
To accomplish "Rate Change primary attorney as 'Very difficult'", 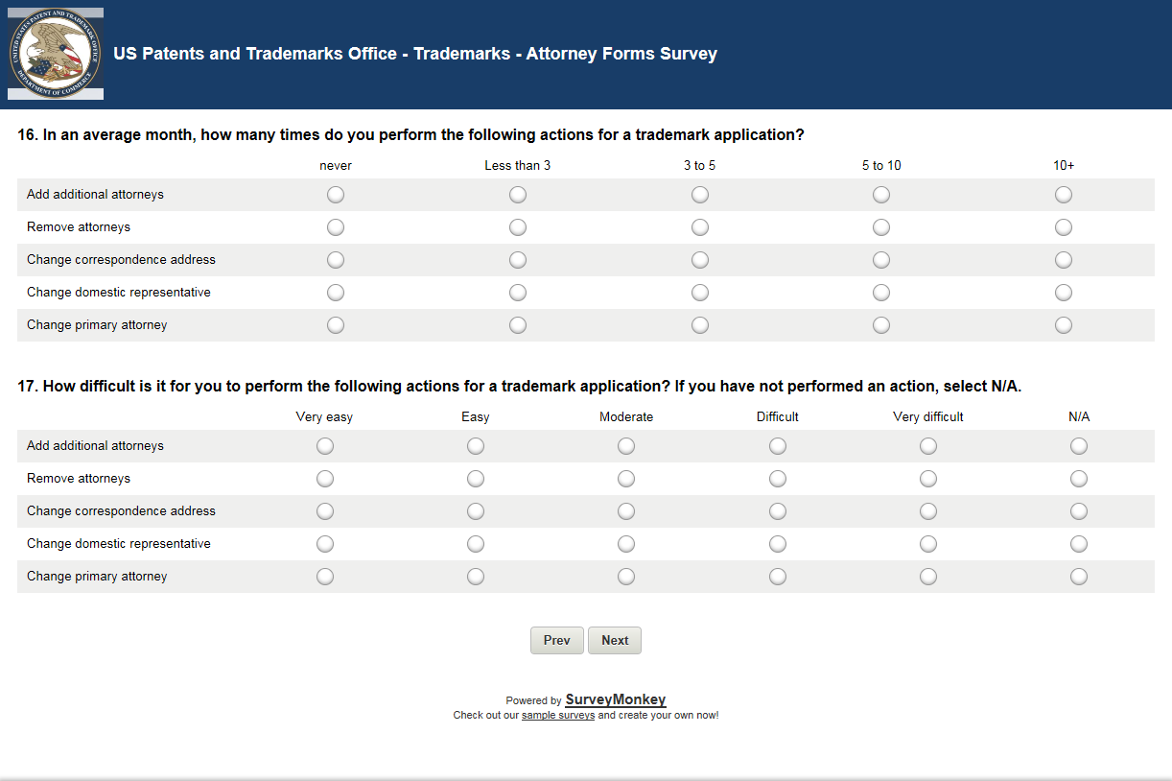I will [928, 577].
